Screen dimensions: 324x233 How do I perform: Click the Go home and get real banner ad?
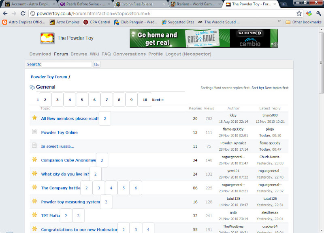pos(204,38)
